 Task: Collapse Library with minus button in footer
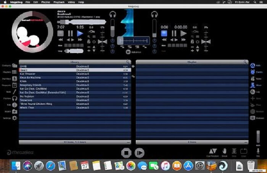[x=128, y=142]
